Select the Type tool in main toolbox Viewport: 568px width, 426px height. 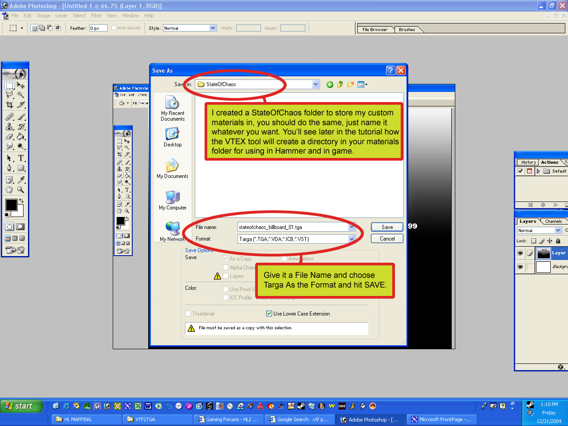(21, 158)
